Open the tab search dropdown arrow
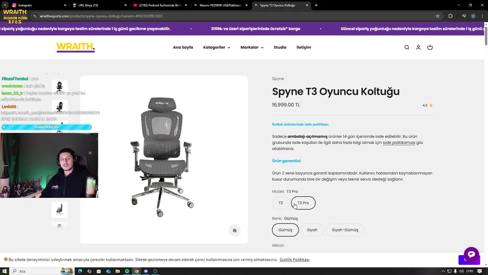Viewport: 488px width, 275px height. (4, 5)
